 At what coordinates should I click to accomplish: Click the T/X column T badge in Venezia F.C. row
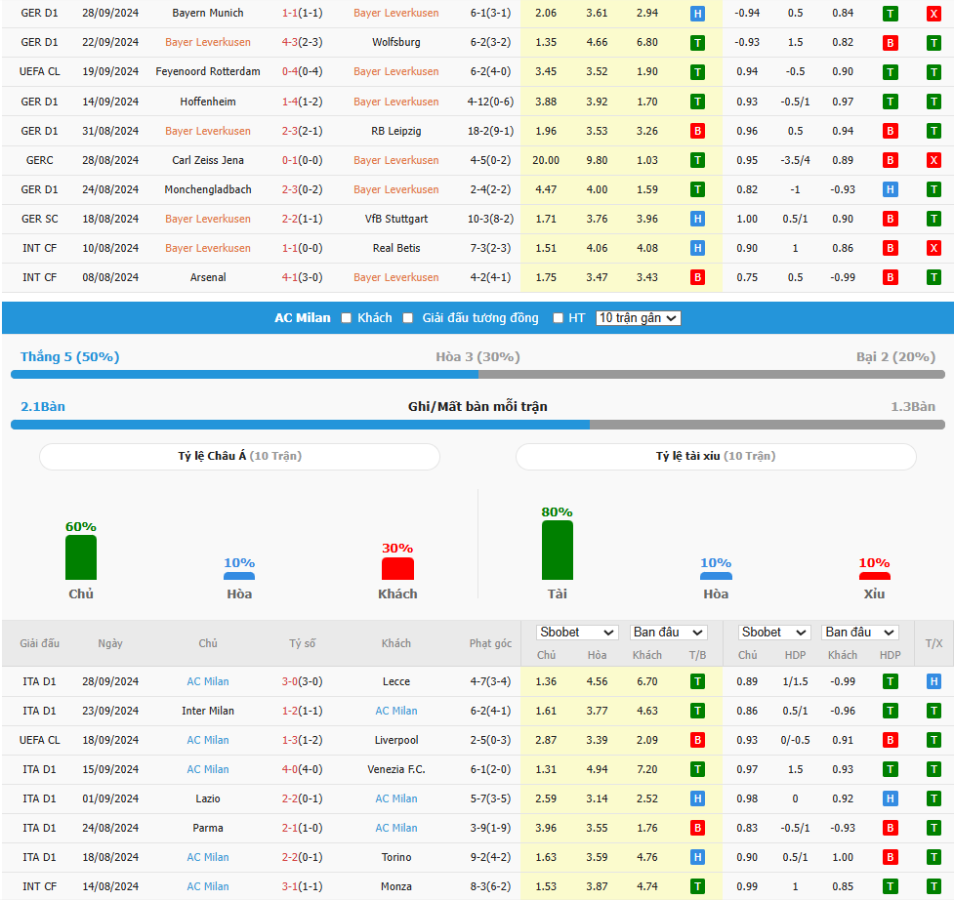click(933, 769)
